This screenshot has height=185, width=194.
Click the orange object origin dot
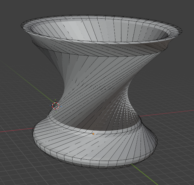(93, 134)
